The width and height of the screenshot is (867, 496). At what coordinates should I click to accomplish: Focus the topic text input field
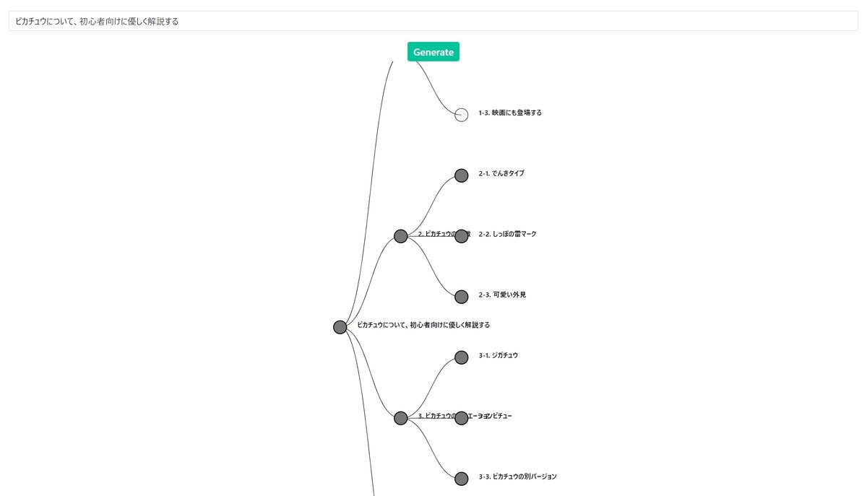(x=433, y=21)
